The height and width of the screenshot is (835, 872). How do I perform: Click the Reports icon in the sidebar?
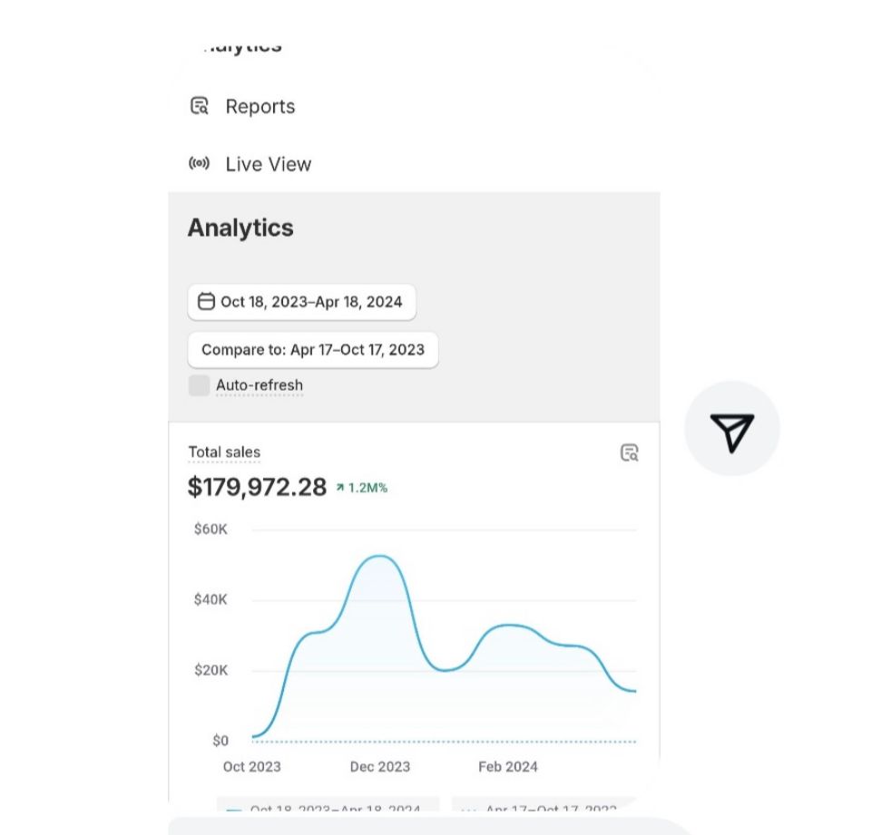click(x=199, y=106)
